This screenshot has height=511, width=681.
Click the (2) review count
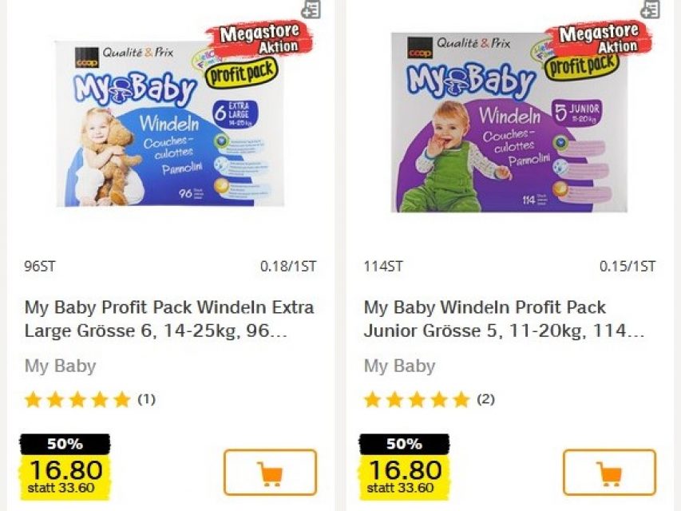pos(485,399)
